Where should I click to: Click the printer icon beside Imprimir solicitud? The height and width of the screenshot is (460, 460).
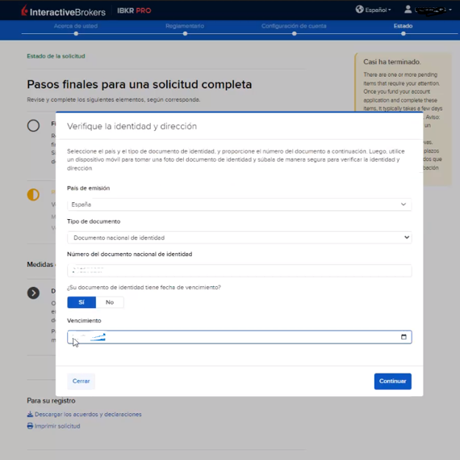(x=30, y=426)
